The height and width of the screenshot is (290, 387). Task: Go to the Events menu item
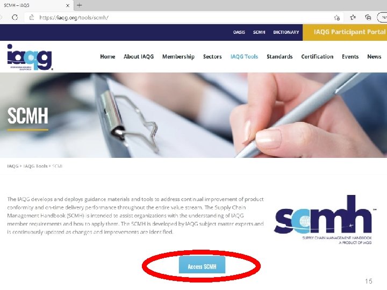[350, 57]
